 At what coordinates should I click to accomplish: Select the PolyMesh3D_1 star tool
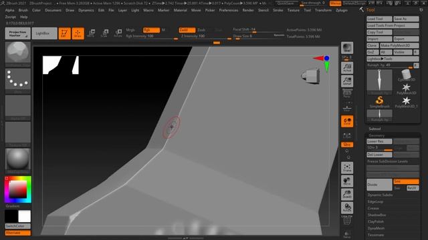406,102
